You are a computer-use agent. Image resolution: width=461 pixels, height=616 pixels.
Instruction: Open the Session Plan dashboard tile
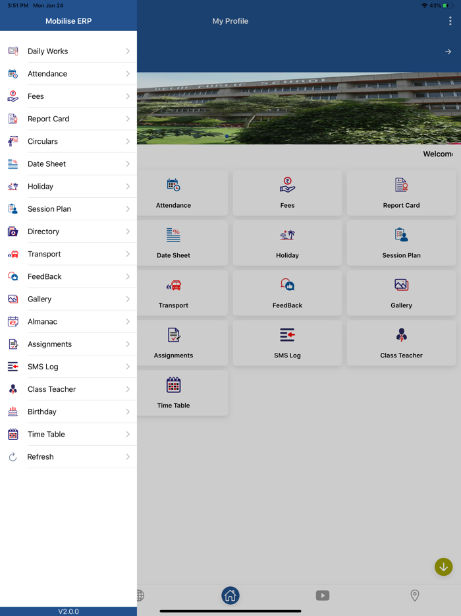(401, 243)
